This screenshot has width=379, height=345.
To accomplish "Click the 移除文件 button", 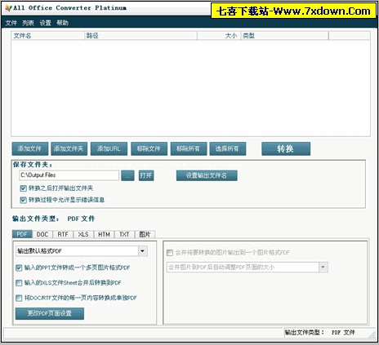I will (x=149, y=148).
